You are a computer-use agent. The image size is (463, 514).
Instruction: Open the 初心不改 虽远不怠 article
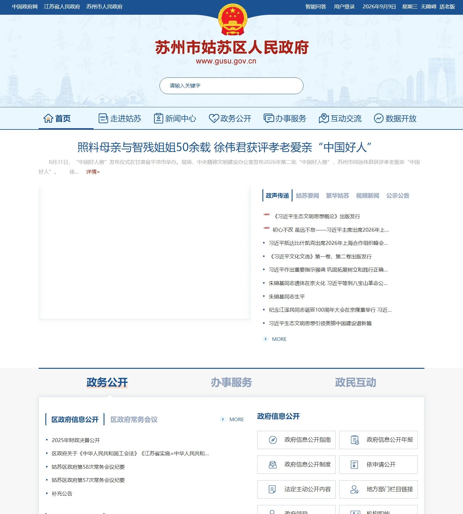(331, 230)
